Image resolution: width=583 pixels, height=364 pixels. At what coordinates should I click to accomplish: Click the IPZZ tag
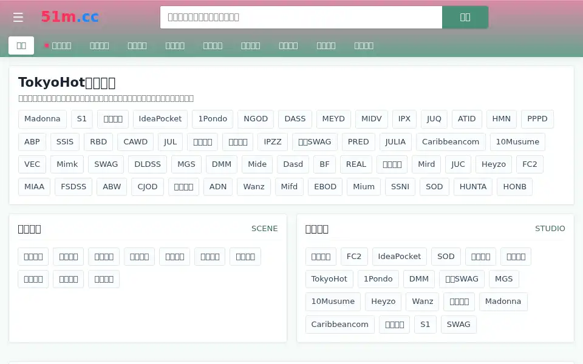[x=273, y=142]
